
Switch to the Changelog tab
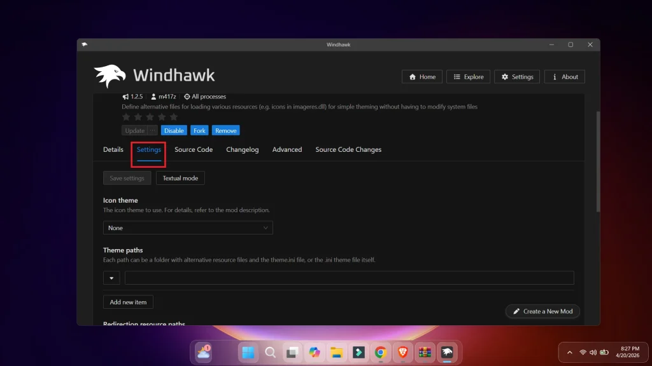(242, 149)
